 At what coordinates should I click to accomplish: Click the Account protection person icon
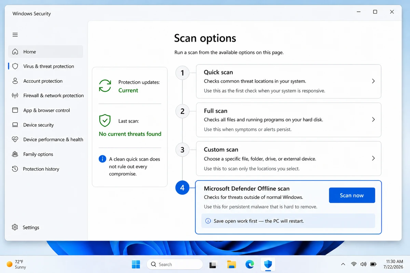(15, 81)
